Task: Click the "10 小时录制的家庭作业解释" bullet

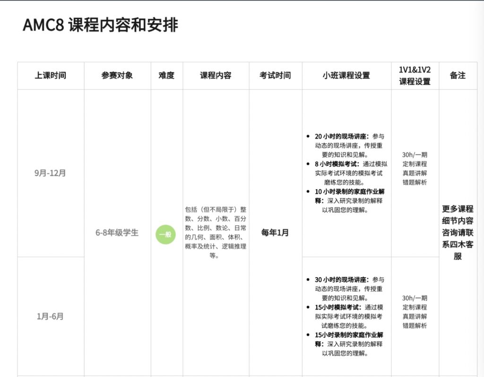Action: [x=346, y=200]
